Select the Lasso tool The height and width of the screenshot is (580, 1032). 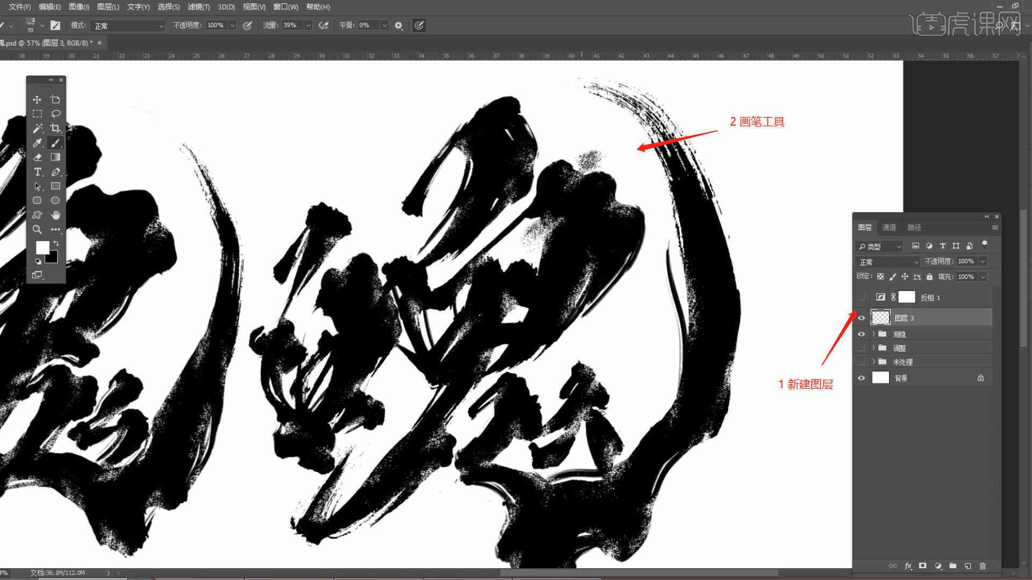pyautogui.click(x=55, y=114)
